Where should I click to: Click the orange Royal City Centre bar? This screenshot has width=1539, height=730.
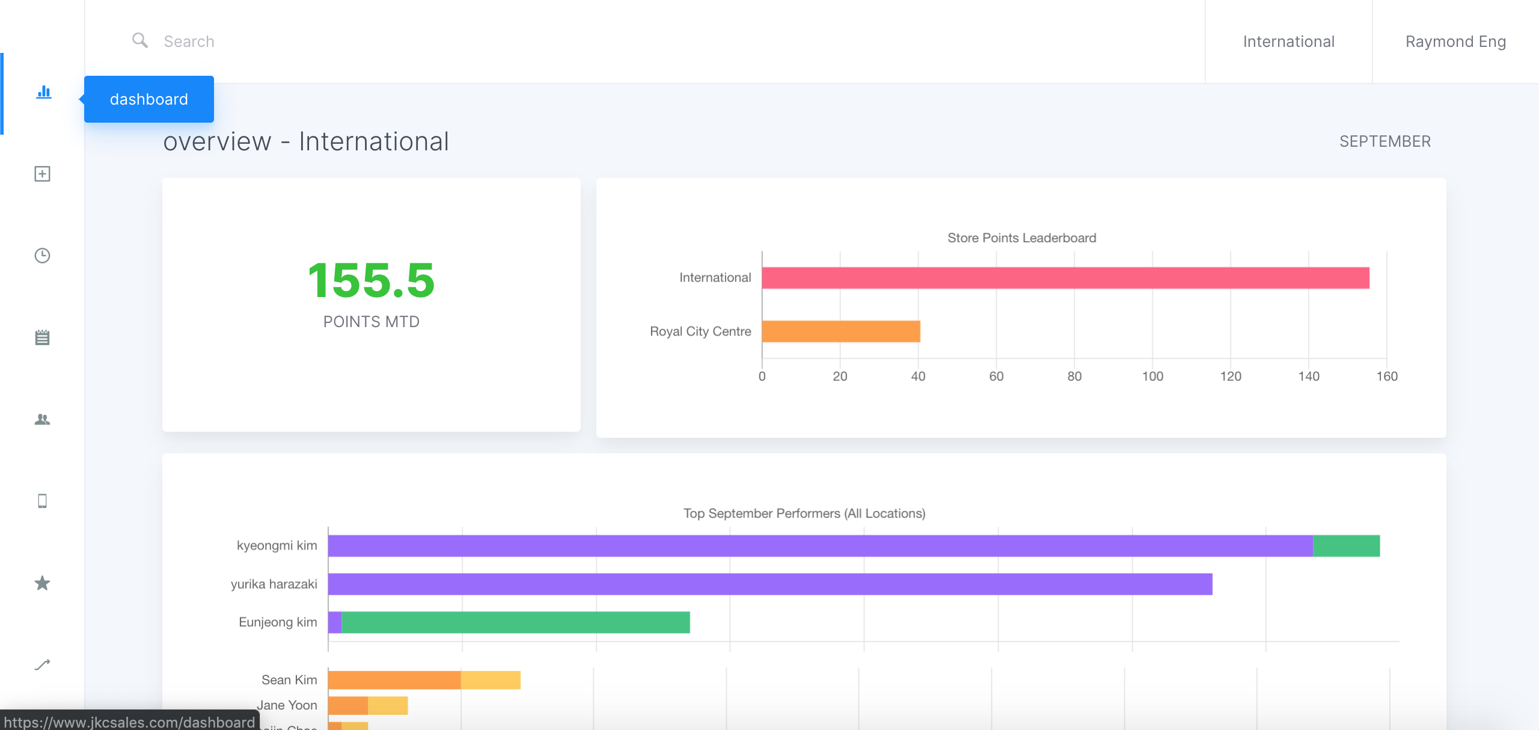point(841,331)
